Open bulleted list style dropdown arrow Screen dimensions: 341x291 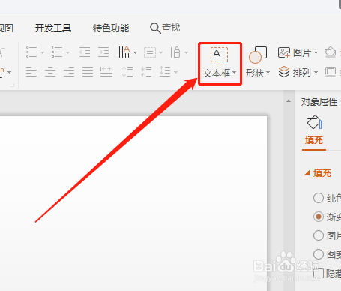pos(42,52)
